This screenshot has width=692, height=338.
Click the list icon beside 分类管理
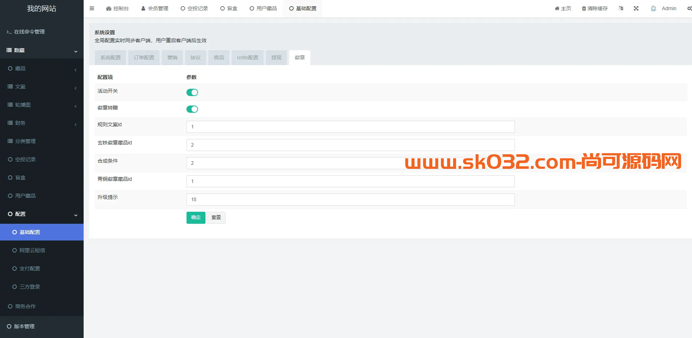click(x=10, y=141)
